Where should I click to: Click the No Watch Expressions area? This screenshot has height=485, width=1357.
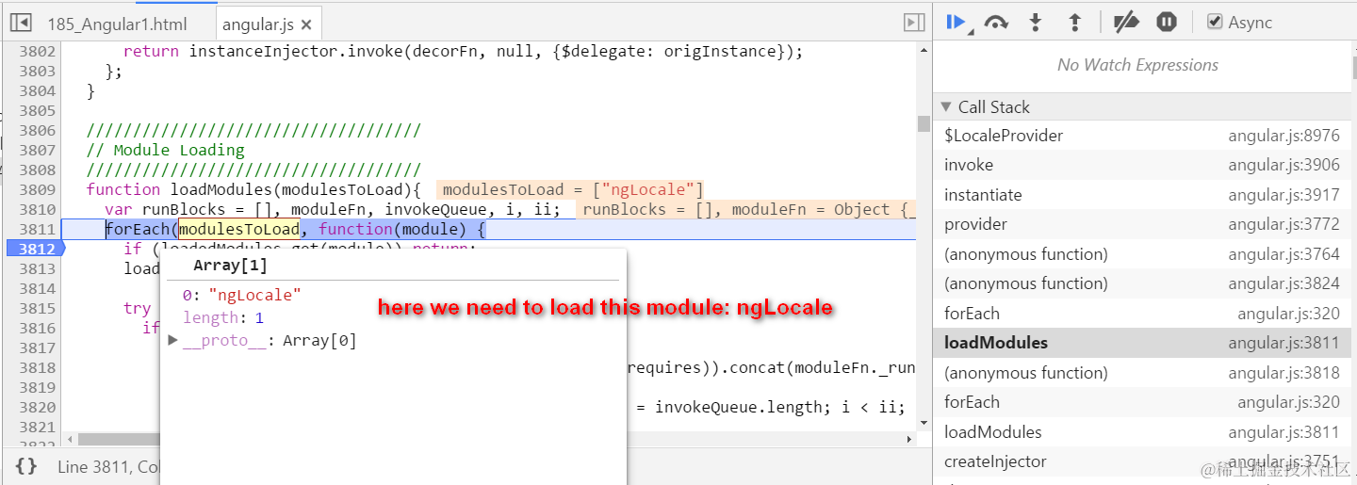[x=1137, y=65]
